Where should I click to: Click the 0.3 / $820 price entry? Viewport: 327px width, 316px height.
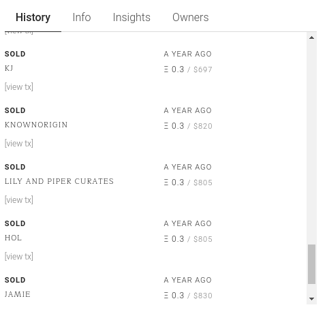pyautogui.click(x=188, y=126)
